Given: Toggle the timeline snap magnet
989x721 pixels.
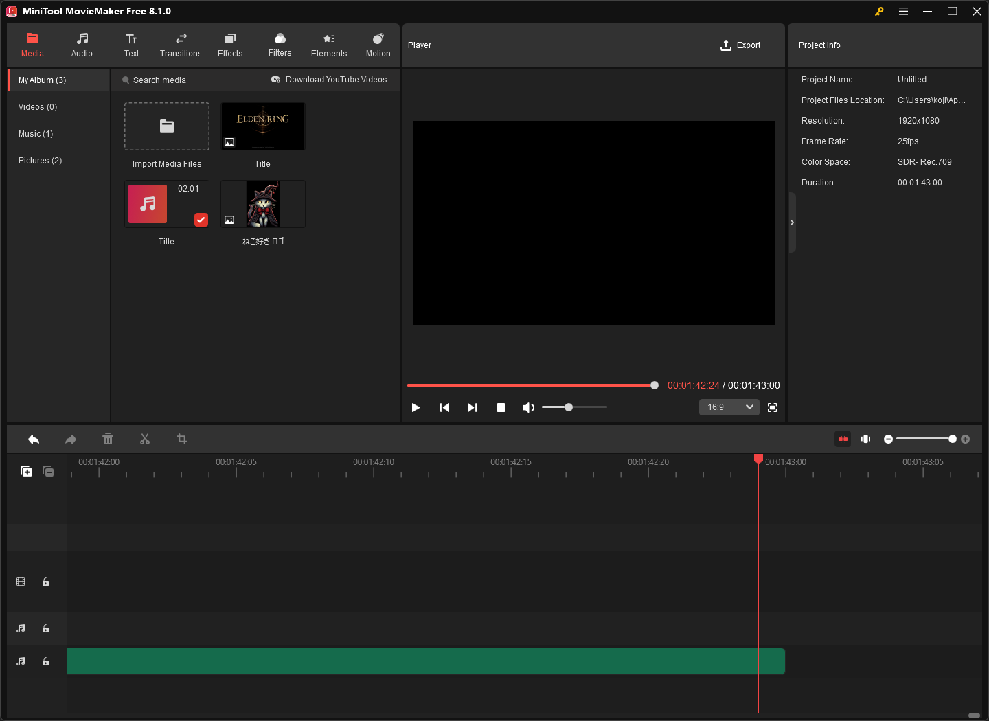Looking at the screenshot, I should pyautogui.click(x=843, y=439).
